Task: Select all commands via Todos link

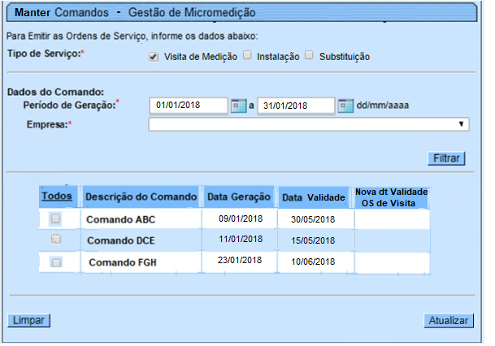Action: coord(57,196)
